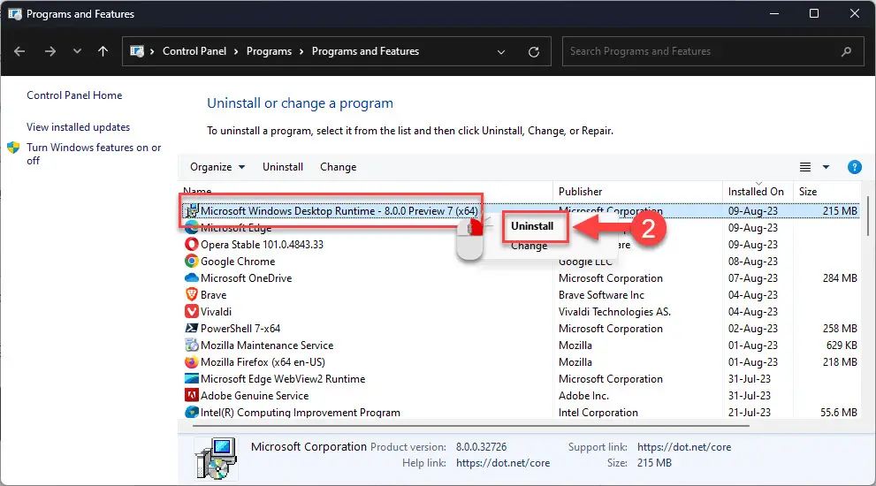Click Programs and Features breadcrumb
Screen dimensions: 876x486
pyautogui.click(x=365, y=51)
